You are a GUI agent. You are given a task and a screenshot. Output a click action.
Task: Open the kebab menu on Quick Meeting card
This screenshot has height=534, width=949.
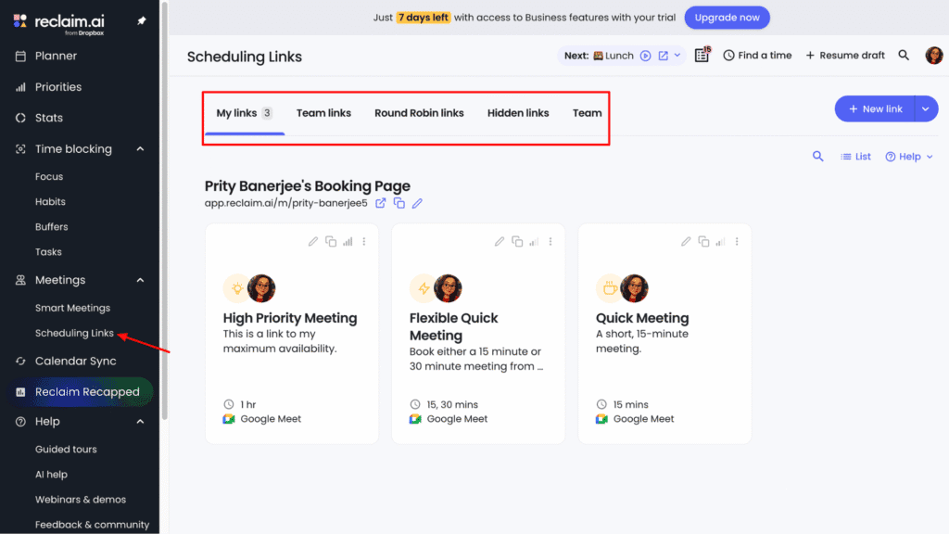(737, 241)
